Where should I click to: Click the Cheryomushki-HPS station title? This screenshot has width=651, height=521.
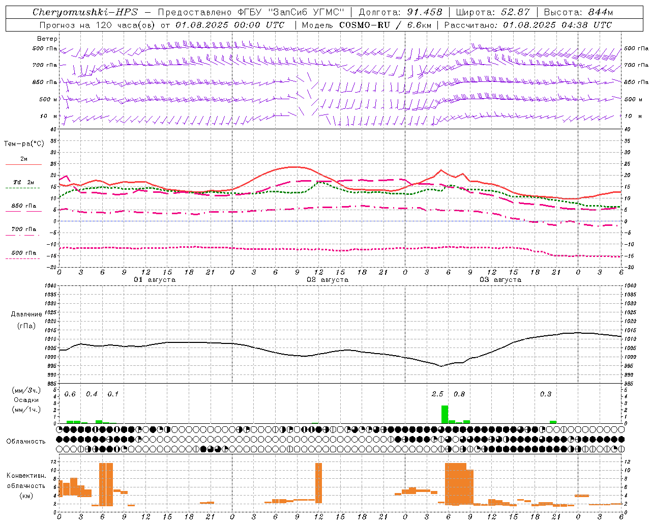pyautogui.click(x=85, y=12)
